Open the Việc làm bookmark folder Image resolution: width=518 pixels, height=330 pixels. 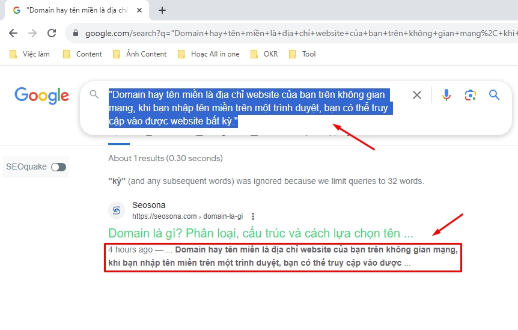(x=29, y=54)
